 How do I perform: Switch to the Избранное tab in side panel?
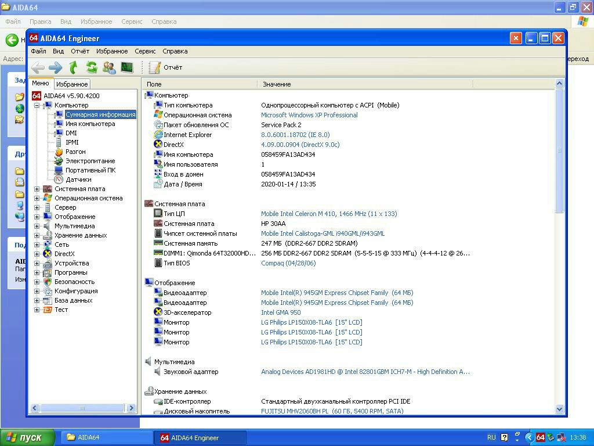click(72, 84)
